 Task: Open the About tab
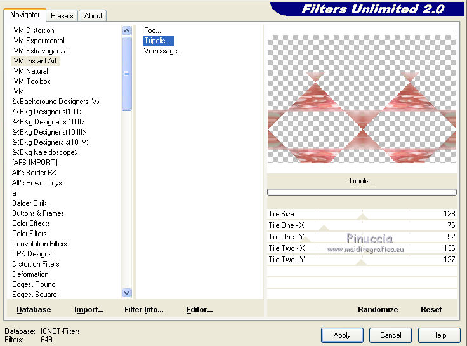tap(93, 16)
